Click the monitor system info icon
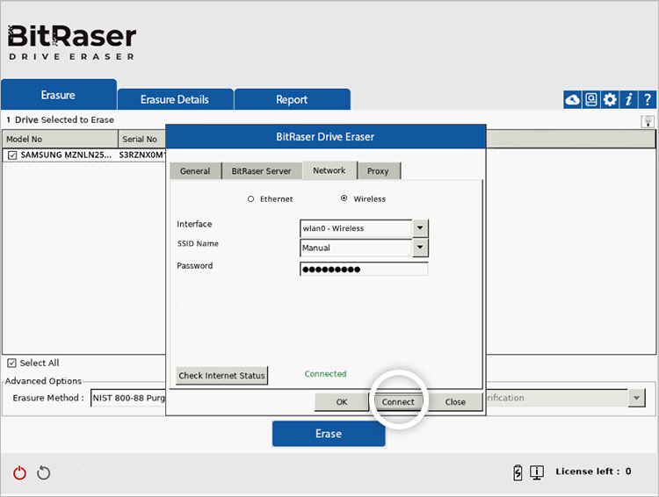 [537, 472]
